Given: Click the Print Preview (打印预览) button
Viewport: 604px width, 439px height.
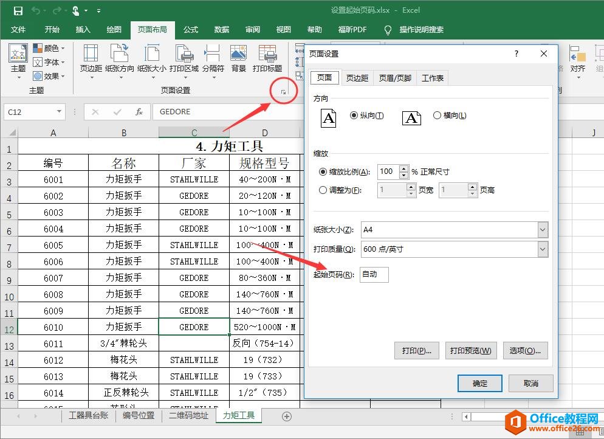Looking at the screenshot, I should [x=471, y=351].
